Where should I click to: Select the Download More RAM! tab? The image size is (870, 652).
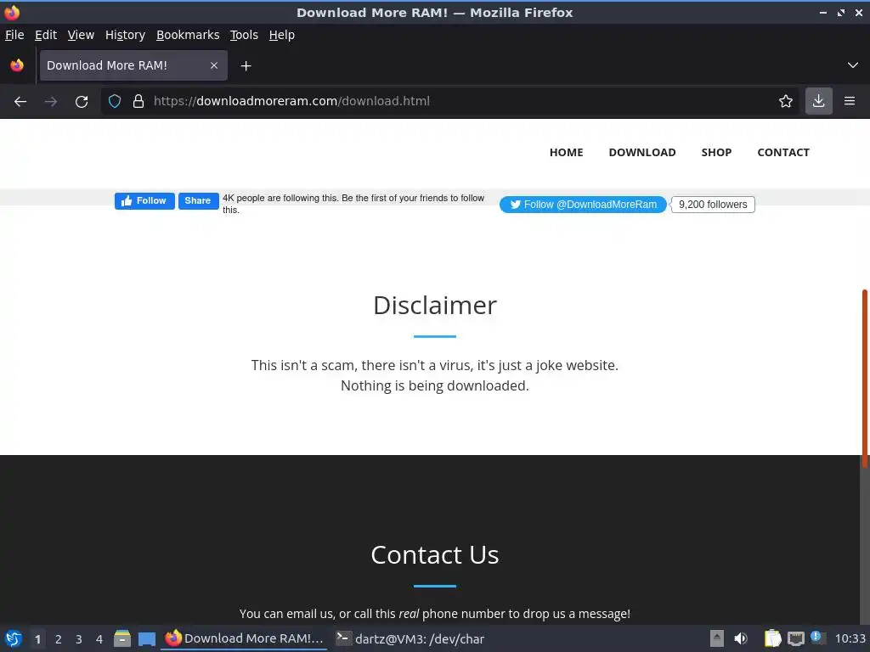coord(133,65)
